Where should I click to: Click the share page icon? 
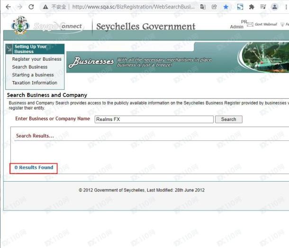(214, 7)
